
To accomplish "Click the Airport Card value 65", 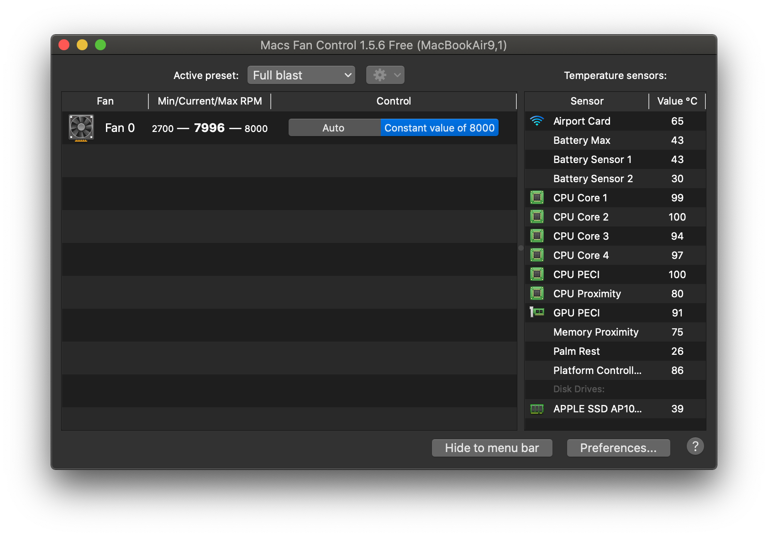I will click(677, 121).
